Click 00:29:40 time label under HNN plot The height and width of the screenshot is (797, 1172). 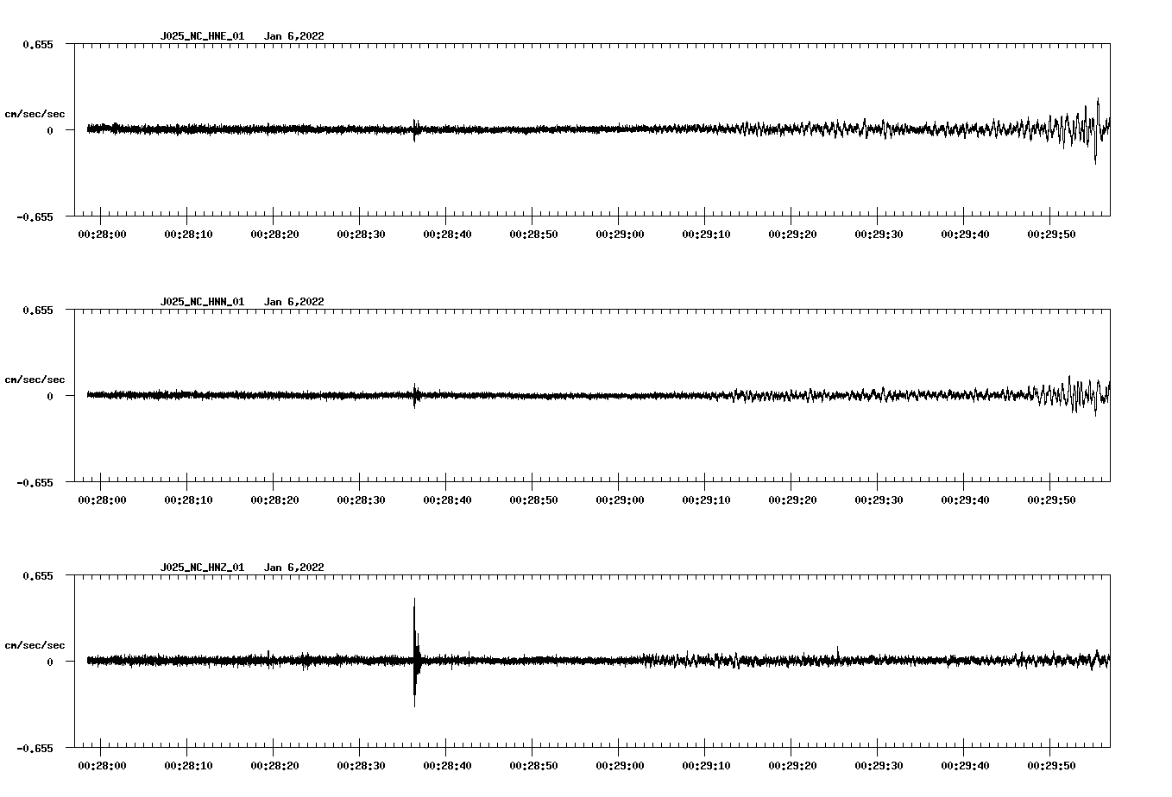point(965,499)
